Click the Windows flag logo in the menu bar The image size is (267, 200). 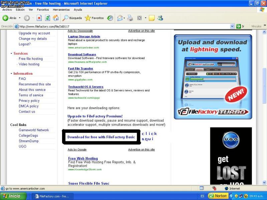click(262, 10)
